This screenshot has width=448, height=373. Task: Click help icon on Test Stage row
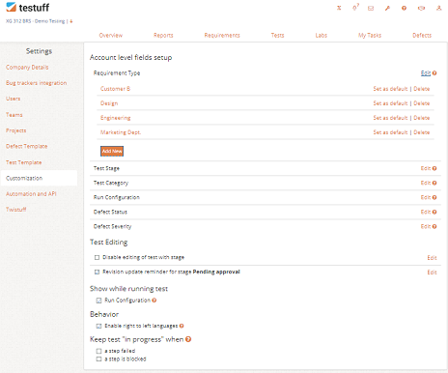point(434,168)
